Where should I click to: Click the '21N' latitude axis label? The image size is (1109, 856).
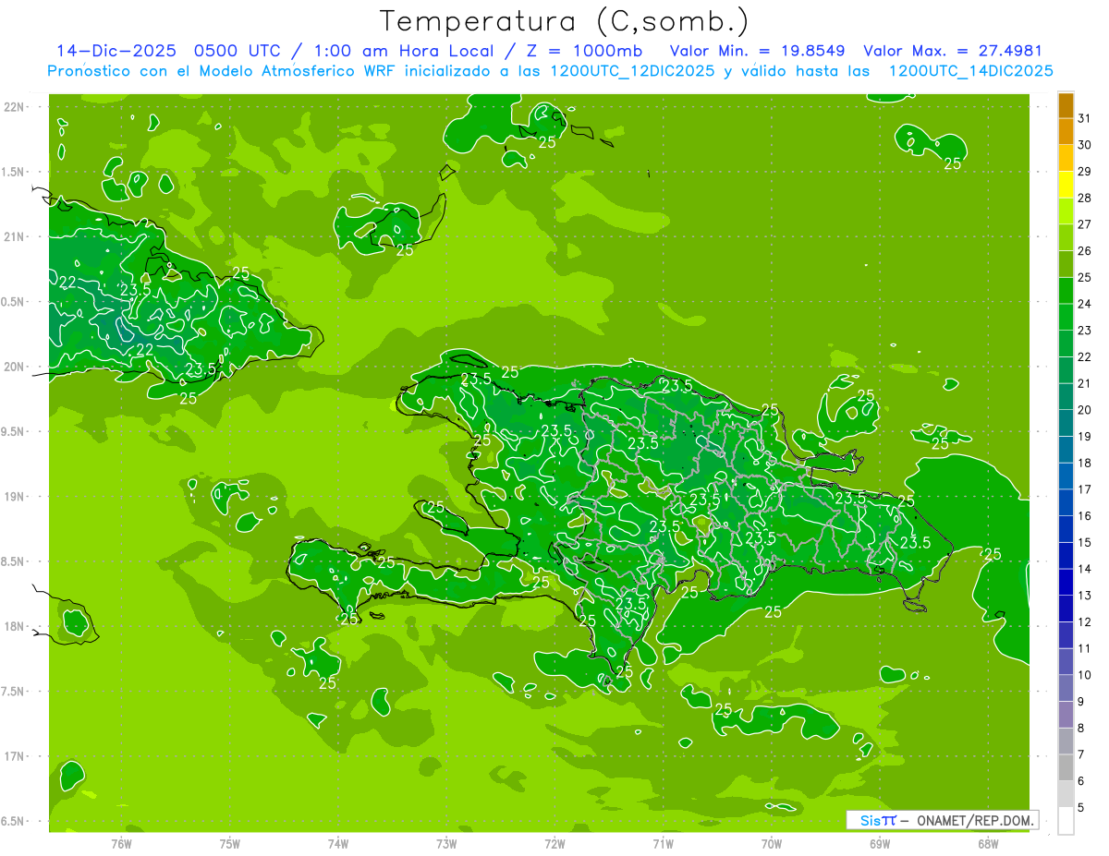point(14,236)
